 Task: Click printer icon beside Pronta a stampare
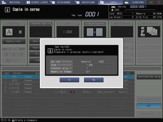13,120
